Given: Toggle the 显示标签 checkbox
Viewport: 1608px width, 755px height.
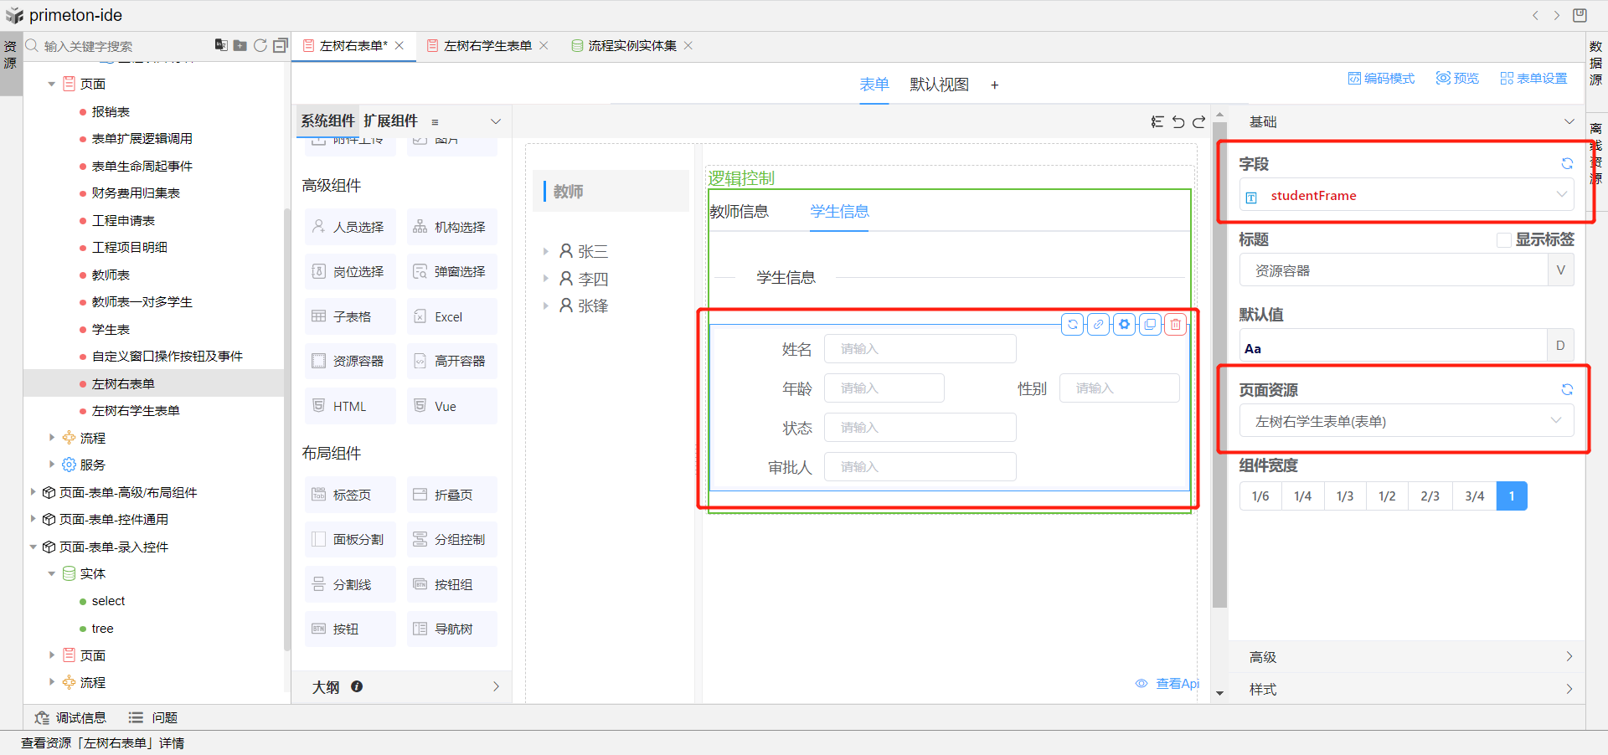Looking at the screenshot, I should (x=1503, y=240).
